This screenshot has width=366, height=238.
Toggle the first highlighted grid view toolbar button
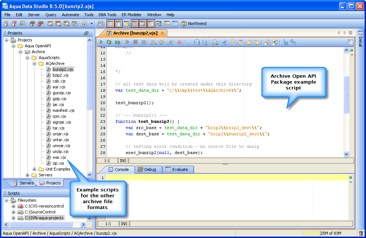[110, 24]
